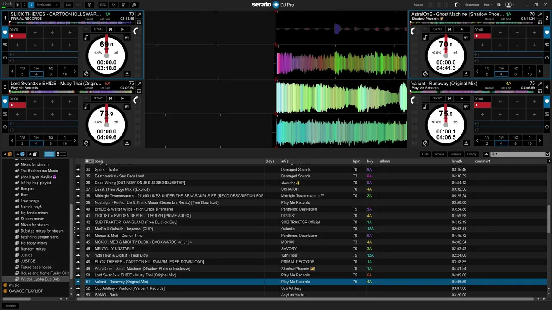Play deck 3 track
This screenshot has height=310, width=552.
[x=122, y=99]
